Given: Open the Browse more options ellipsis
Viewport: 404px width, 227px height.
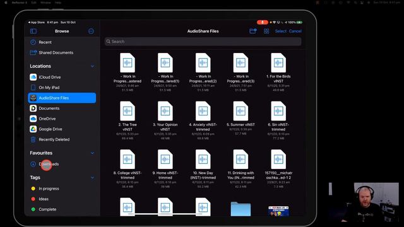Looking at the screenshot, I should (x=91, y=31).
